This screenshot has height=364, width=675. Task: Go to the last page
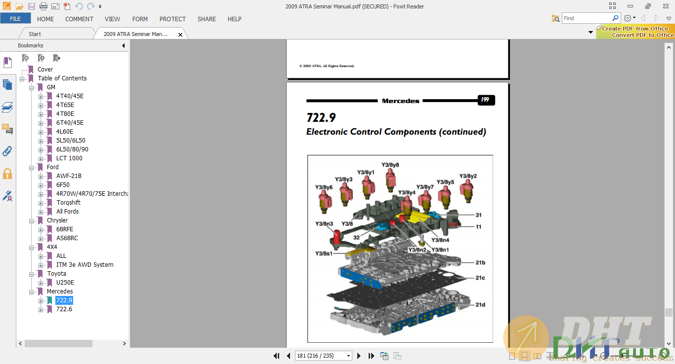[371, 356]
